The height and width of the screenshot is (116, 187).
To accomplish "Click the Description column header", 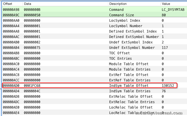I will pyautogui.click(x=118, y=4).
